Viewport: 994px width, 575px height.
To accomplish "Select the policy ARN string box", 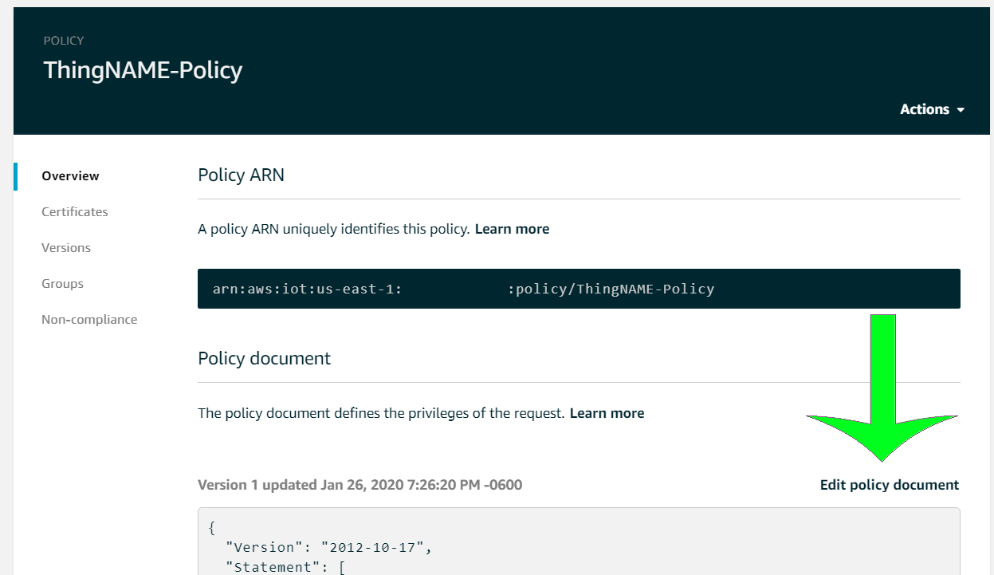I will 579,289.
